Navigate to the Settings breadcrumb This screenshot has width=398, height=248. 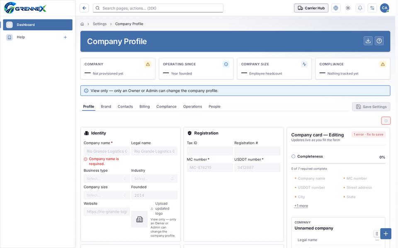100,24
